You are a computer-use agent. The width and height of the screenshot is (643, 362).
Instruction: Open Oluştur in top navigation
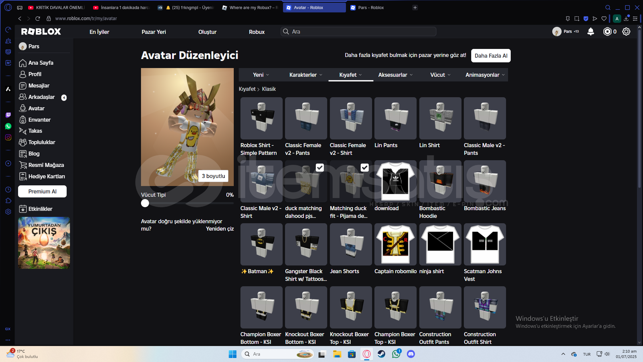point(207,32)
